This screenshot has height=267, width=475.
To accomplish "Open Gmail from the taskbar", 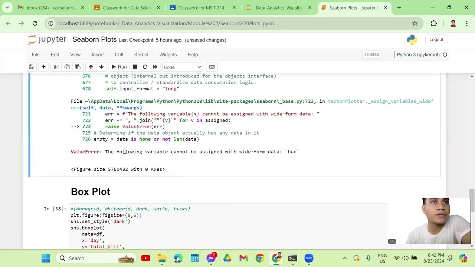I will 243,258.
